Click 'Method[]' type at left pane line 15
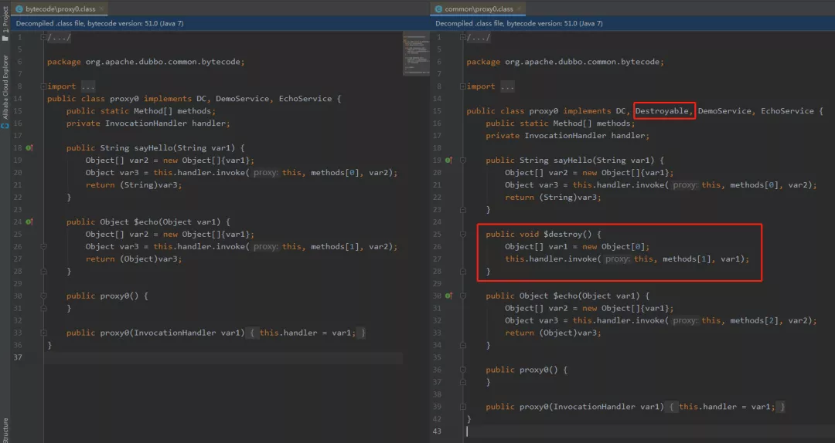835x443 pixels. 153,110
